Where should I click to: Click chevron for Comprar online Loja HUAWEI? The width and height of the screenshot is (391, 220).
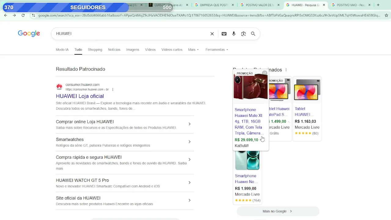(x=189, y=124)
